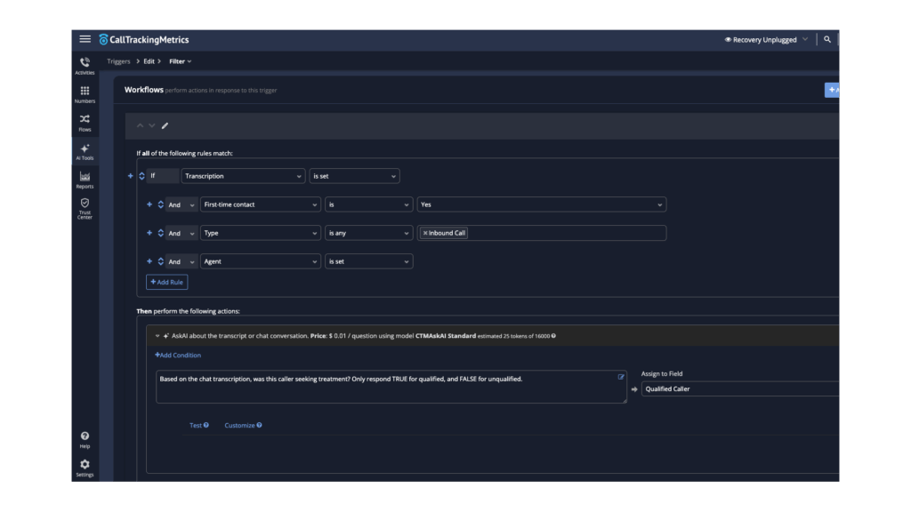Click the hamburger menu icon top left
This screenshot has height=512, width=911.
coord(85,38)
